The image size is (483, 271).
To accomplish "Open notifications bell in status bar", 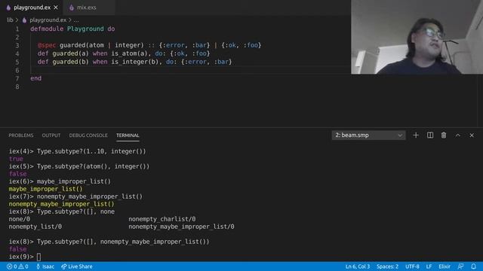I will tap(473, 266).
